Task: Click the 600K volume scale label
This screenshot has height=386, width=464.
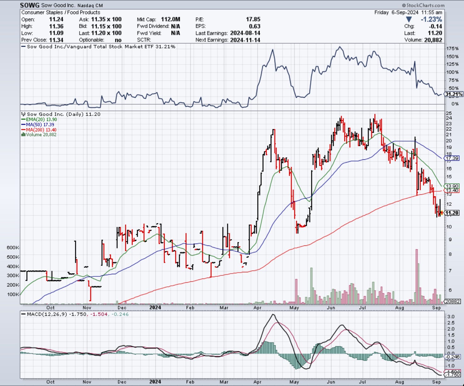Action: coord(13,248)
